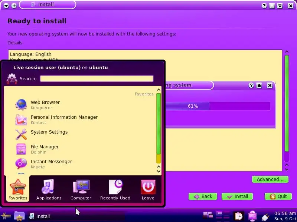Click the desktop pager widget
The image size is (297, 222).
coord(223,216)
